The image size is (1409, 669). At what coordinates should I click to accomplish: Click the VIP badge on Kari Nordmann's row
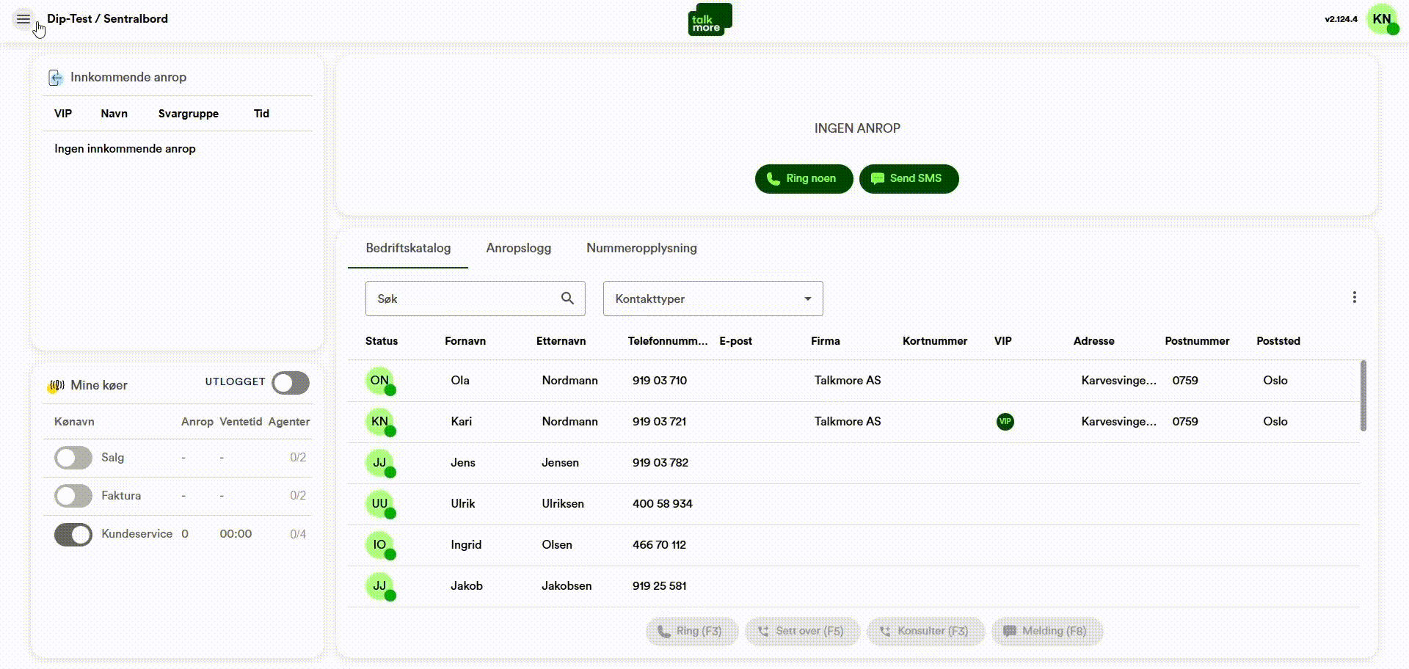[1005, 422]
